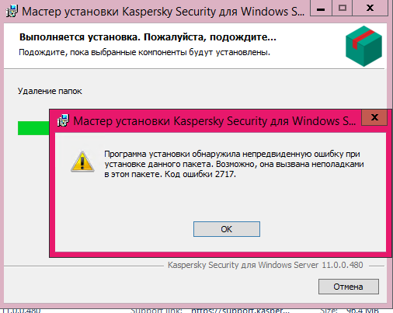Click the green installation progress bar
The width and height of the screenshot is (393, 313).
[33, 128]
